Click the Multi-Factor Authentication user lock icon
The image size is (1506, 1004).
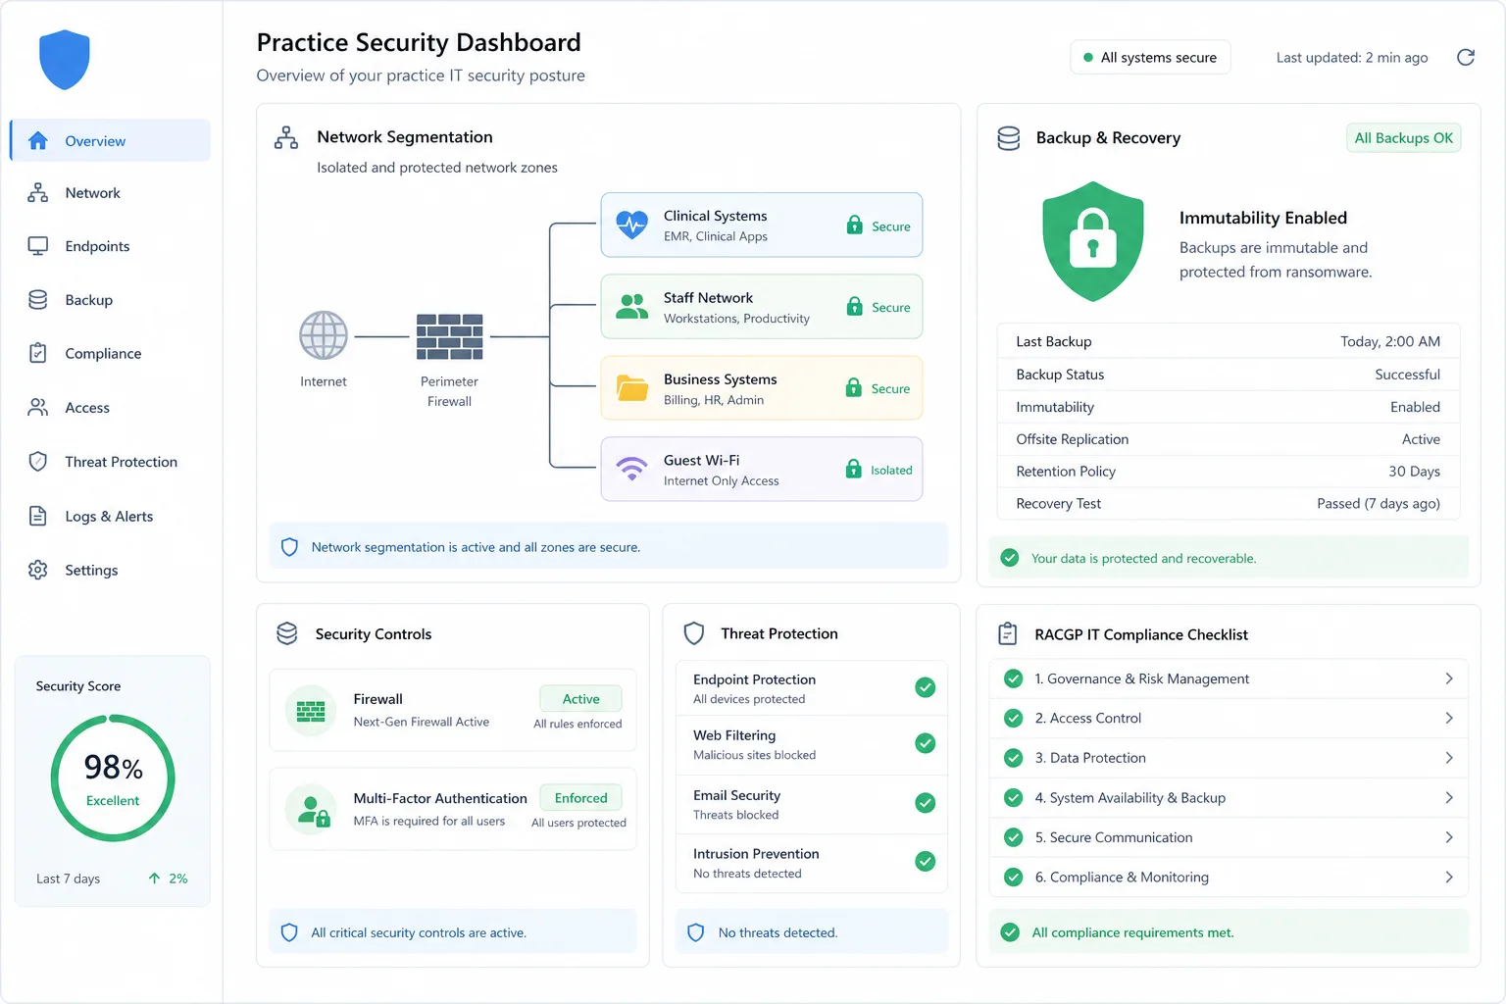pos(314,811)
